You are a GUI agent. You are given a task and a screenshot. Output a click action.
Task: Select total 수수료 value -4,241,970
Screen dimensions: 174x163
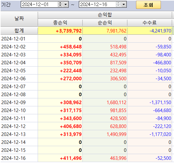160,31
